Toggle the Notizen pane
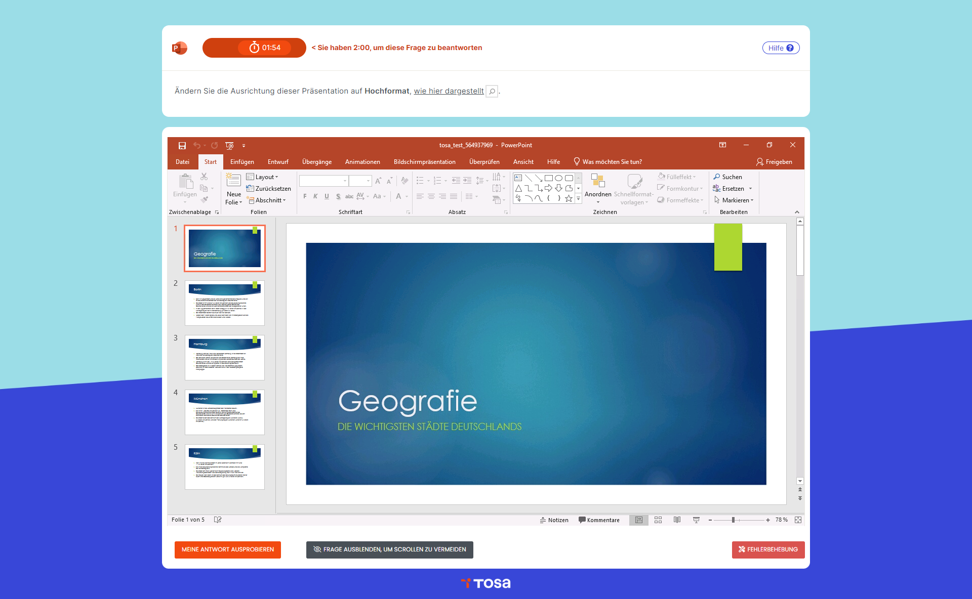Viewport: 972px width, 599px height. tap(554, 520)
